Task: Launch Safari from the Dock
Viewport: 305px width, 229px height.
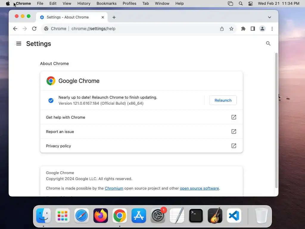Action: tap(82, 216)
